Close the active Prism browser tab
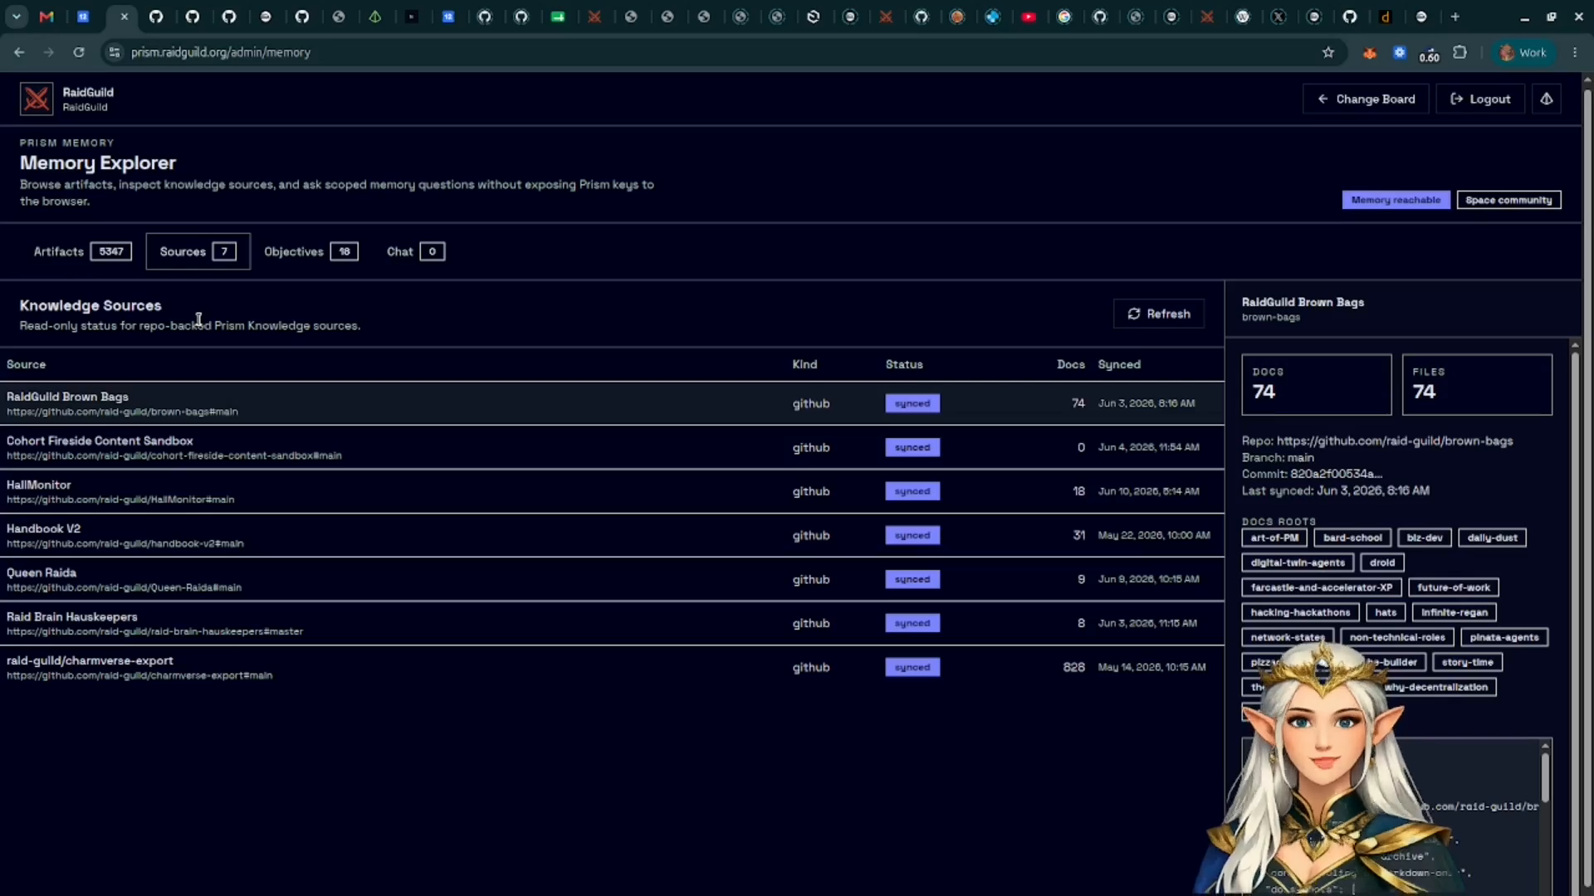 [x=124, y=17]
